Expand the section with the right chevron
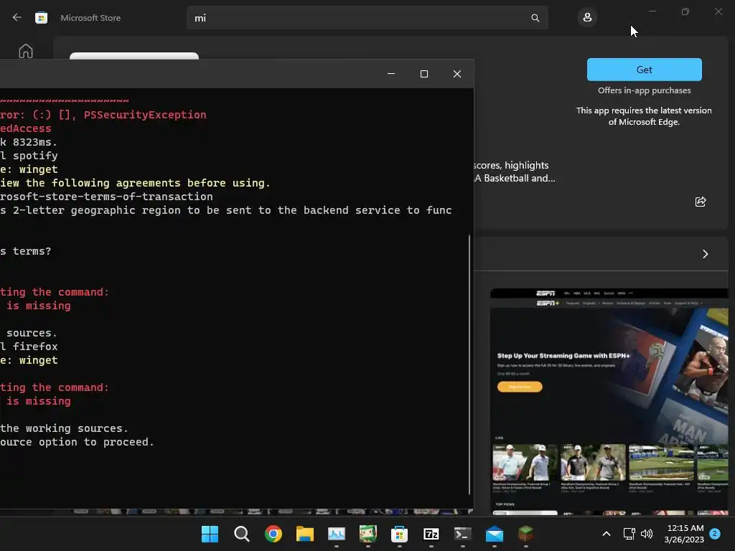The height and width of the screenshot is (551, 735). tap(705, 254)
